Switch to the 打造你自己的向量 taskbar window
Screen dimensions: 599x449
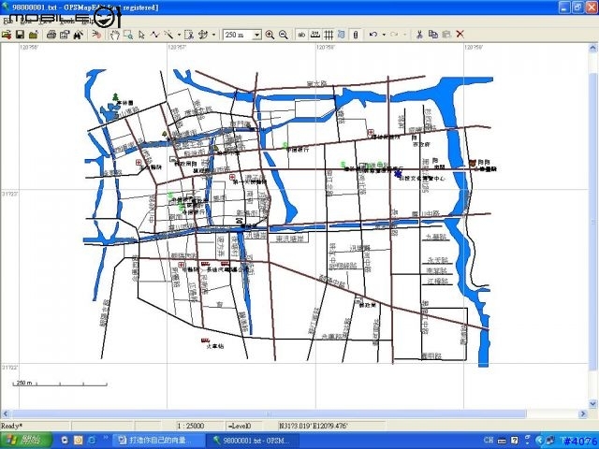point(158,441)
